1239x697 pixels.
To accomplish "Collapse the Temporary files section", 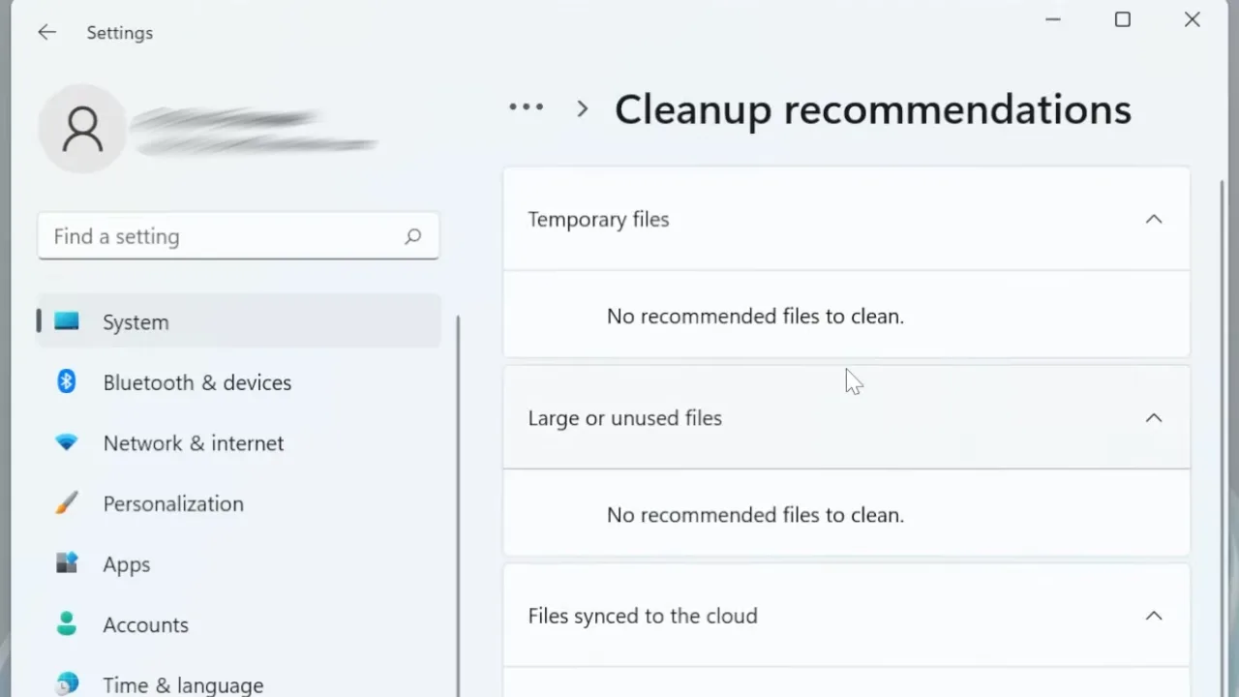I will point(1154,219).
